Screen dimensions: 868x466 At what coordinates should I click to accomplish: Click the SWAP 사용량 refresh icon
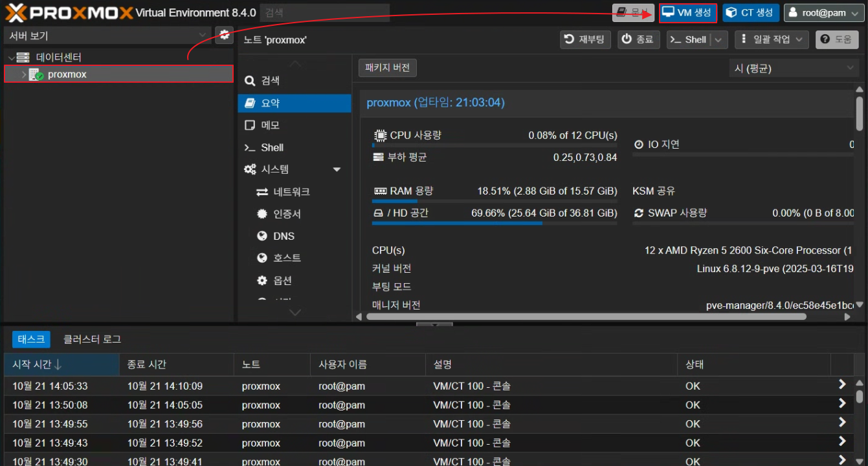(639, 213)
